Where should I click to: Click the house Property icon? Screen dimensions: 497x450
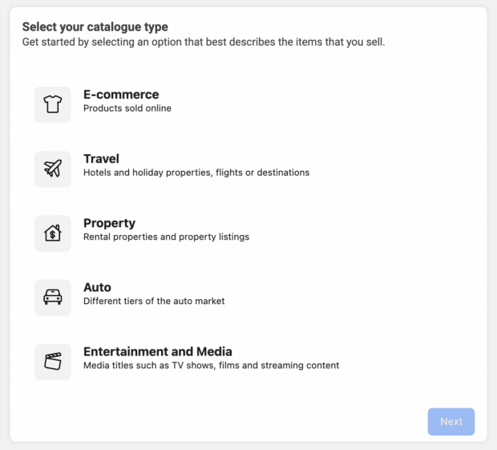coord(53,233)
